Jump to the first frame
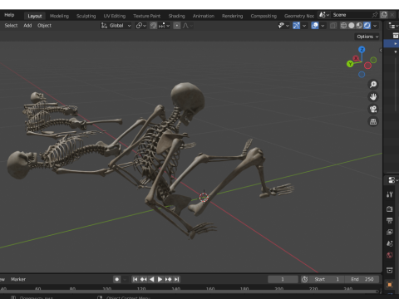The image size is (399, 299). tap(135, 279)
